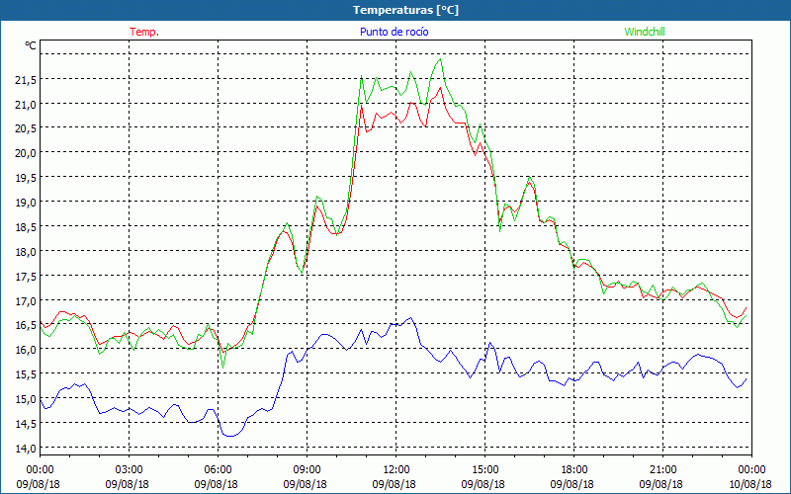Click the 14,5 y-axis value

(x=26, y=424)
